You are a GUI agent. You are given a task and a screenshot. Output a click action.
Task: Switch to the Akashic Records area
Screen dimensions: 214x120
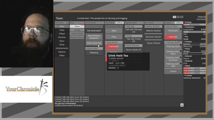pyautogui.click(x=77, y=37)
